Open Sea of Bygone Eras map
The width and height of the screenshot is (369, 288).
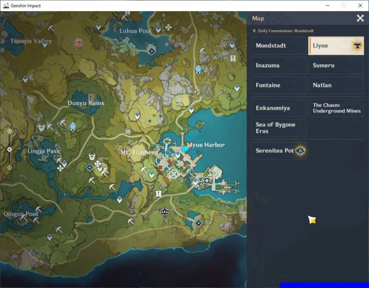(x=279, y=128)
